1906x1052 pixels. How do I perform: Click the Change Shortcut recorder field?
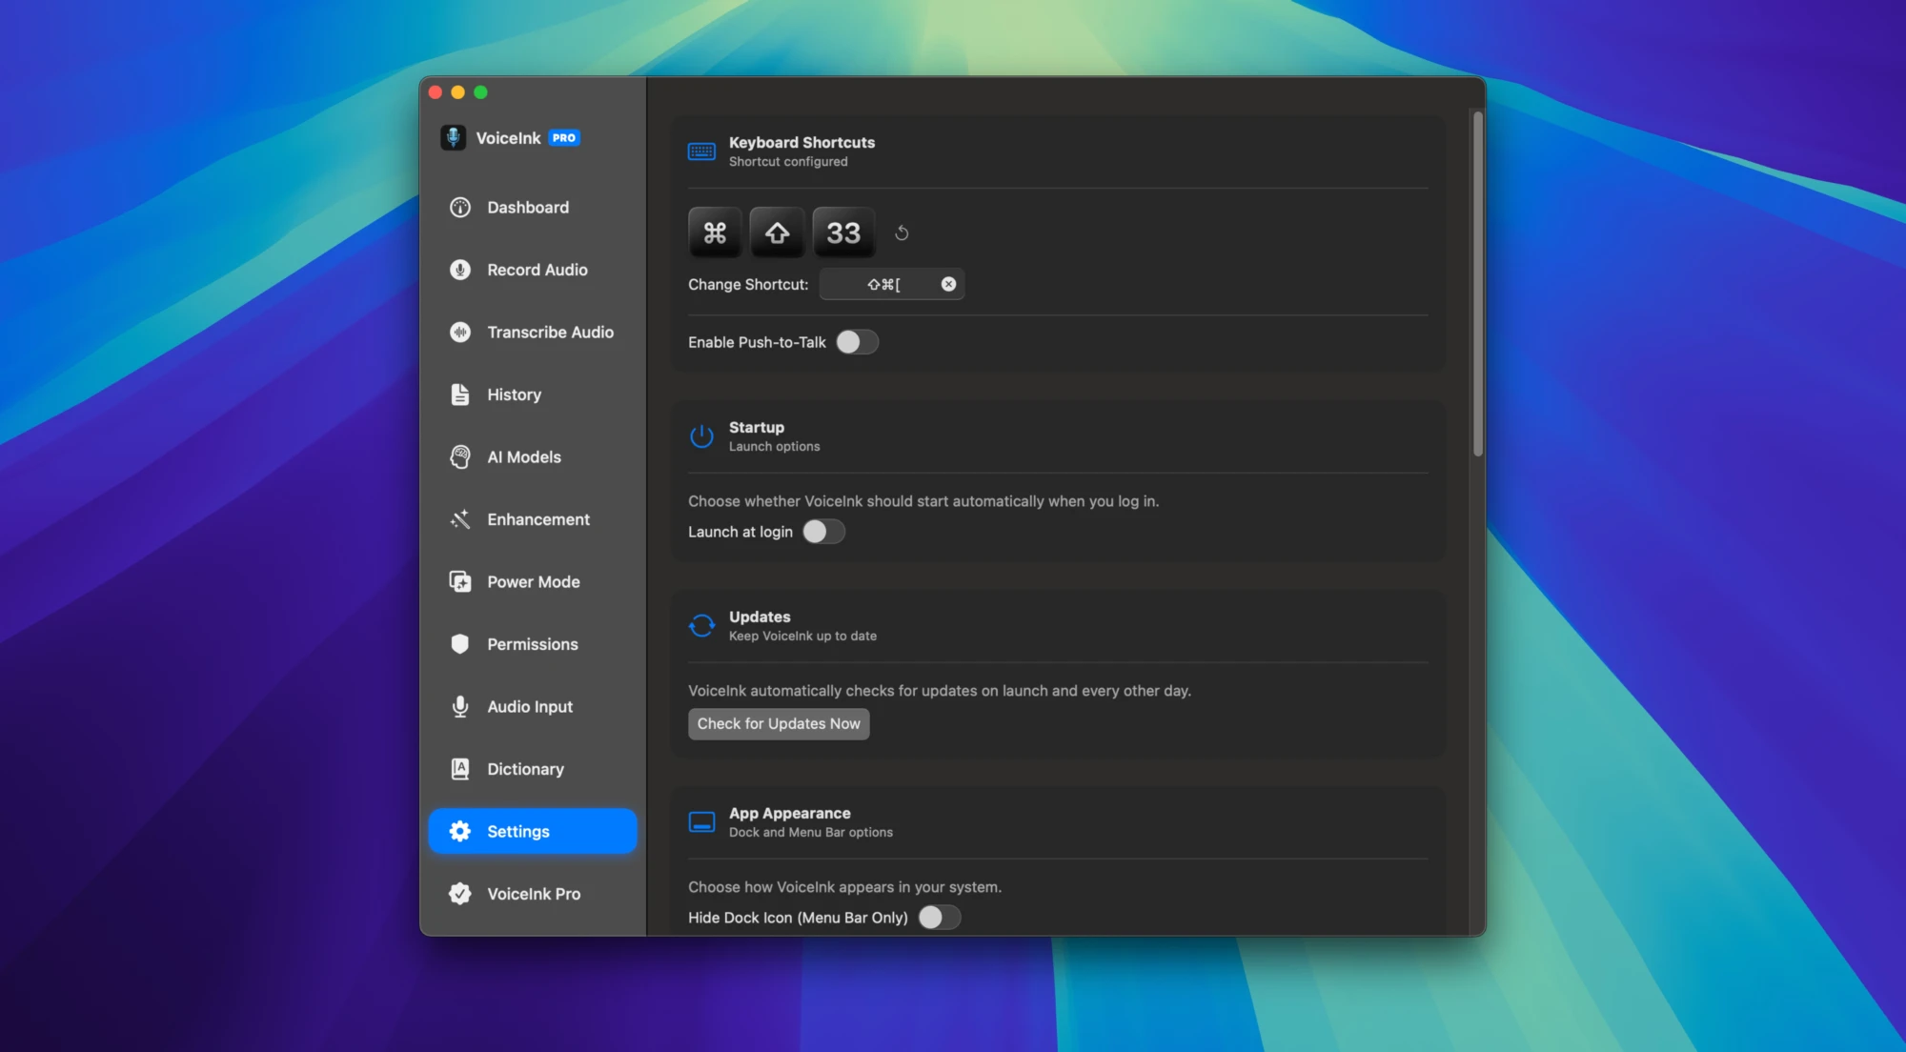pos(882,284)
